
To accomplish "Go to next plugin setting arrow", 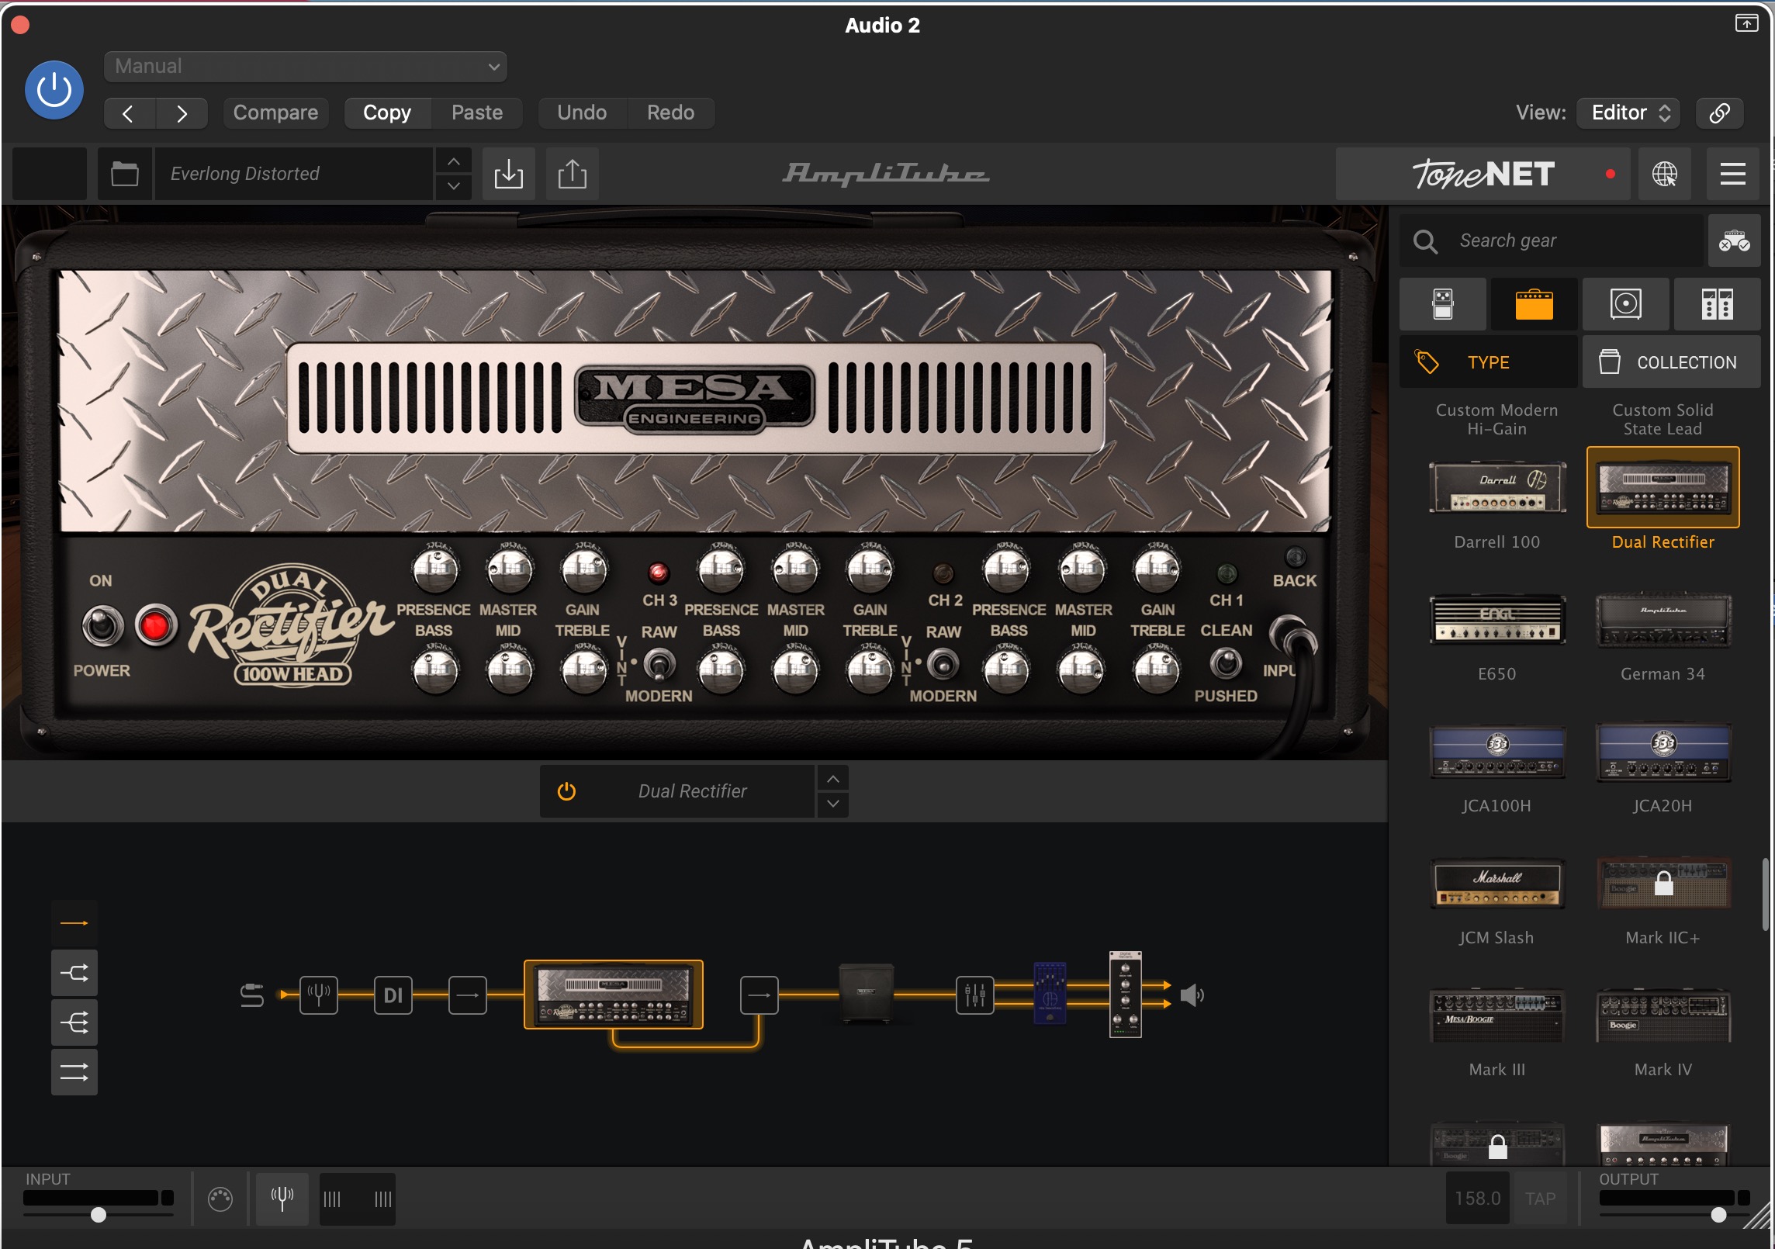I will click(182, 113).
